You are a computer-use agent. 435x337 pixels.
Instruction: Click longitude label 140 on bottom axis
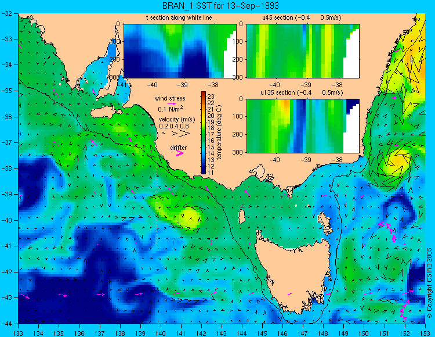(160, 334)
